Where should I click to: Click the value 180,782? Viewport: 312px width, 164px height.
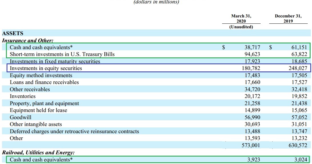[x=251, y=68]
